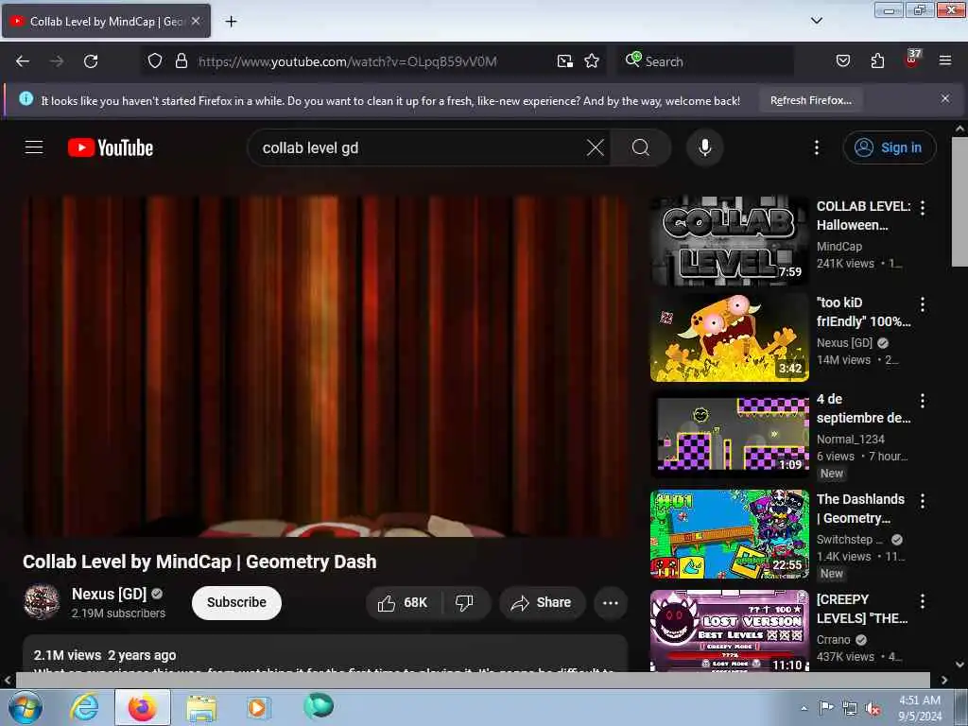Open the Nexus [GD] channel name link

click(109, 594)
